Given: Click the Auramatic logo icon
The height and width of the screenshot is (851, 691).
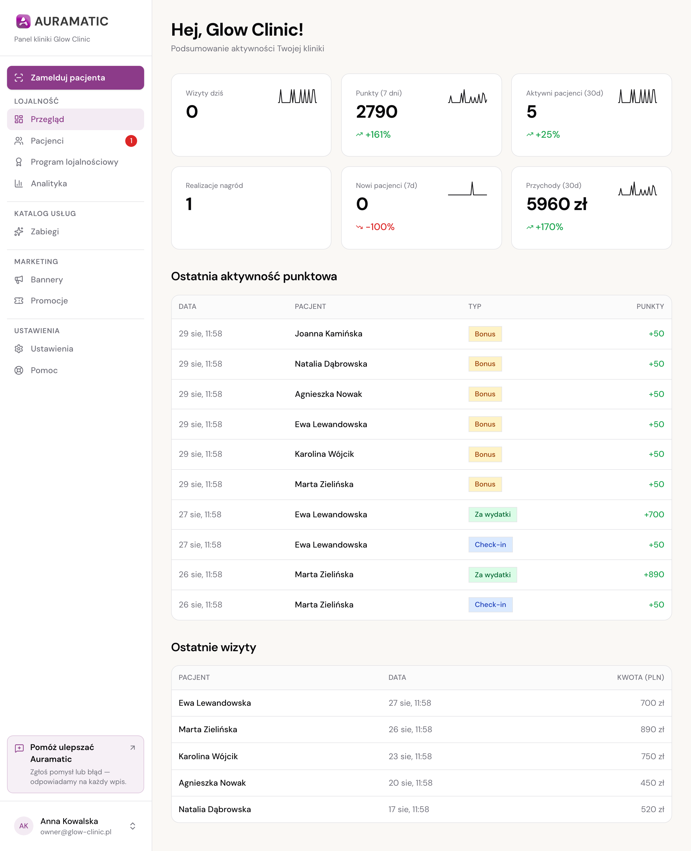Looking at the screenshot, I should (23, 21).
